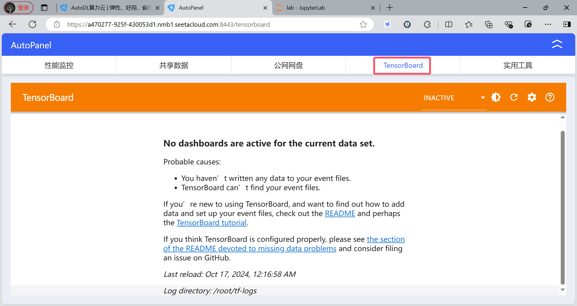Screen dimensions: 577x306
Task: Open browser essentials heart icon
Action: tap(508, 24)
